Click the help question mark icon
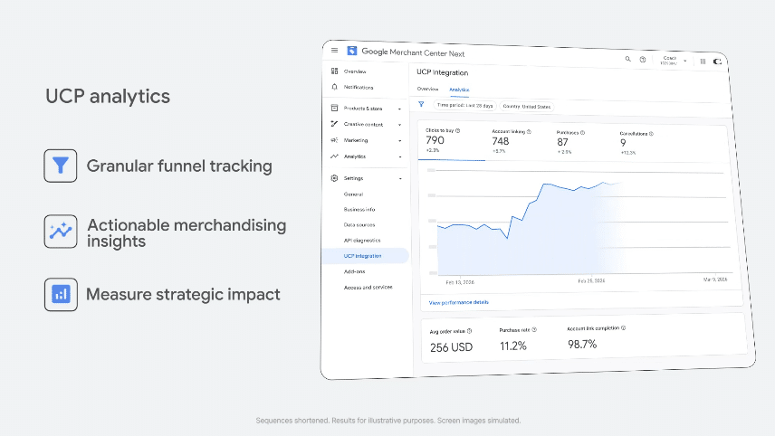Image resolution: width=775 pixels, height=436 pixels. click(x=643, y=60)
